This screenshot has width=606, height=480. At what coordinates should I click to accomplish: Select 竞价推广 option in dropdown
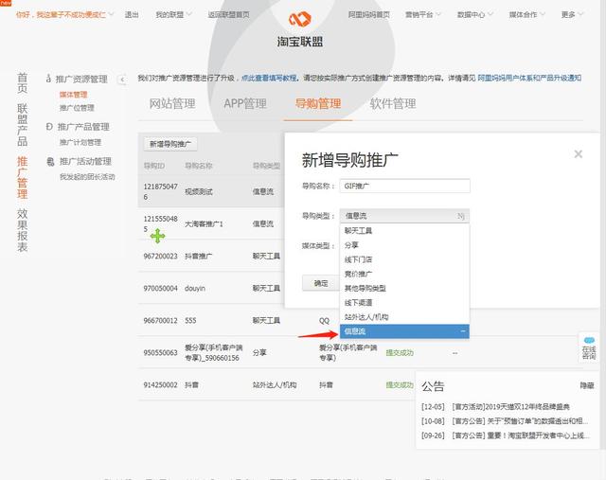404,274
